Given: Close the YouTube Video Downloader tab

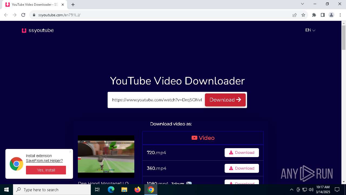Looking at the screenshot, I should [x=63, y=5].
